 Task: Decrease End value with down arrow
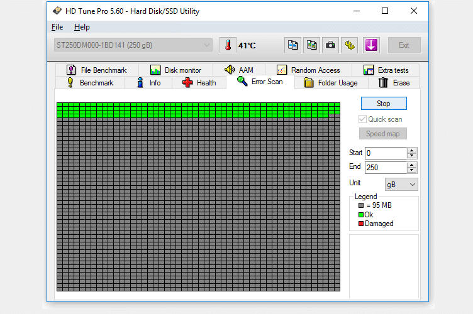pos(411,170)
